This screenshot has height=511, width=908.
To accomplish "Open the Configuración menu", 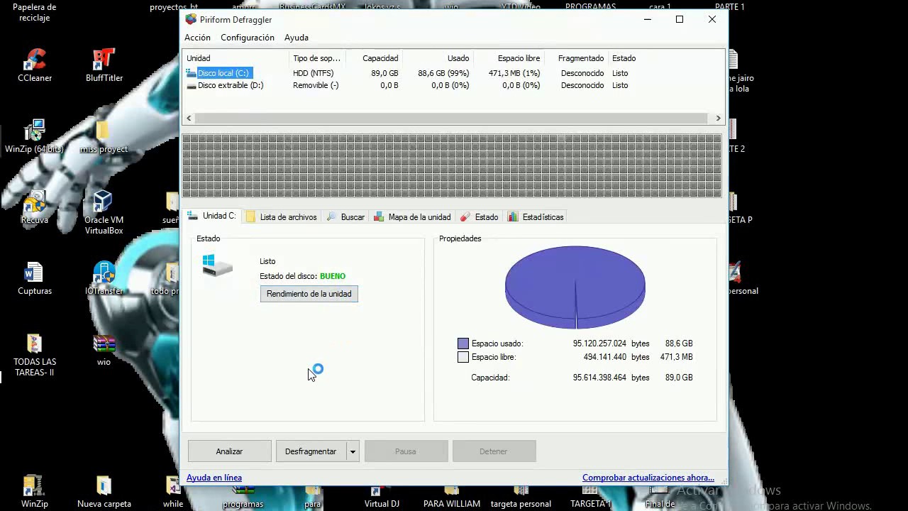I will pos(247,38).
